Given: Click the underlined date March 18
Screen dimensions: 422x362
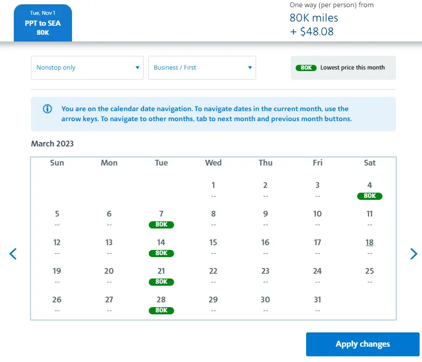Looking at the screenshot, I should pos(370,243).
